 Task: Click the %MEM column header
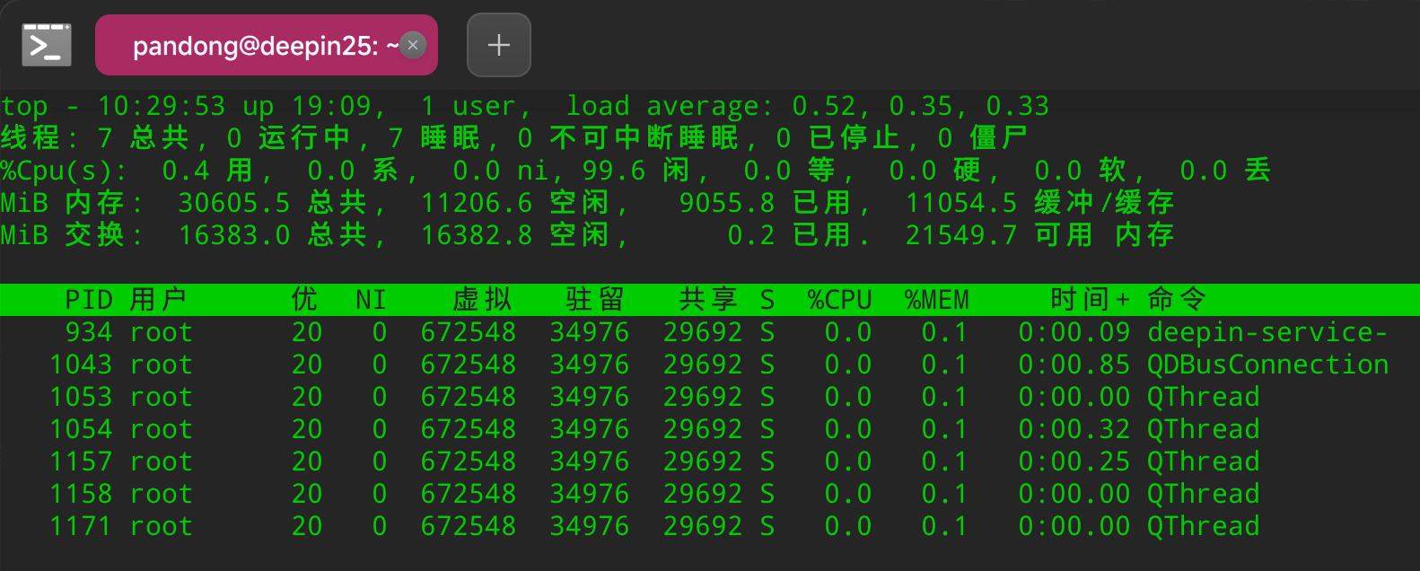[936, 300]
